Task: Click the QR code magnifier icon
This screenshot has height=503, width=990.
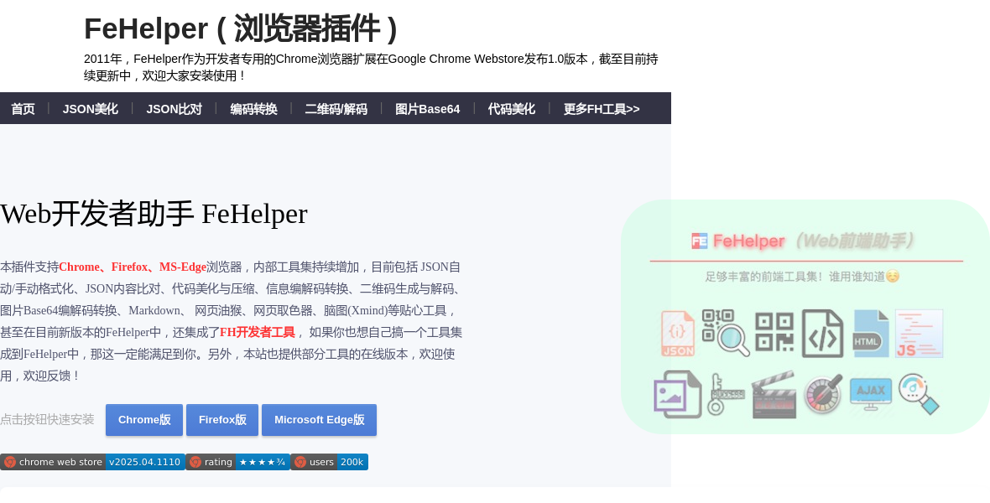Action: [725, 333]
